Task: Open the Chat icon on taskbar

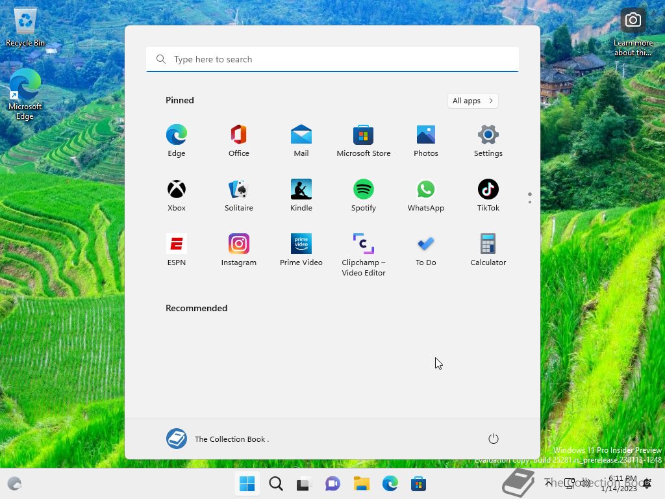Action: point(332,483)
